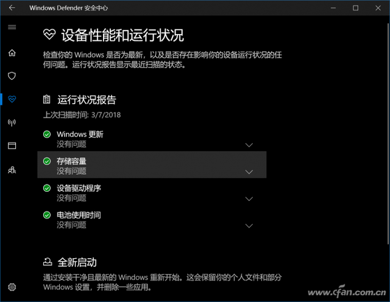Open virus protection shield icon
This screenshot has width=390, height=302.
[x=12, y=76]
